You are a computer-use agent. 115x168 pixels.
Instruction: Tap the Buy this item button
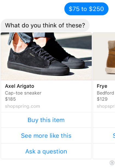46,120
